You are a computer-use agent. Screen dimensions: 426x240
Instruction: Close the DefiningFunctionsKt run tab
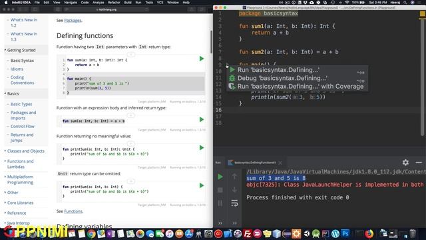[x=280, y=163]
